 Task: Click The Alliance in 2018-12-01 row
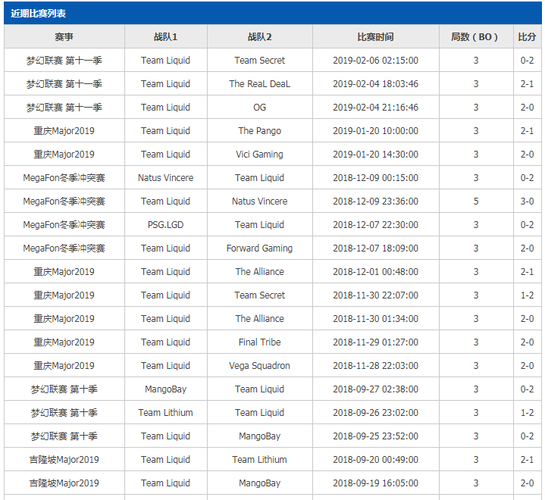[259, 272]
